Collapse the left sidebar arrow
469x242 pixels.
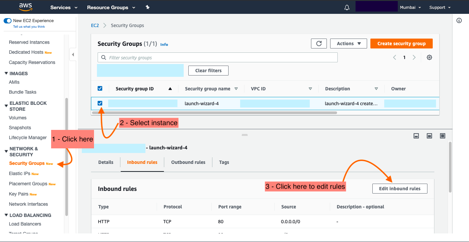73,55
